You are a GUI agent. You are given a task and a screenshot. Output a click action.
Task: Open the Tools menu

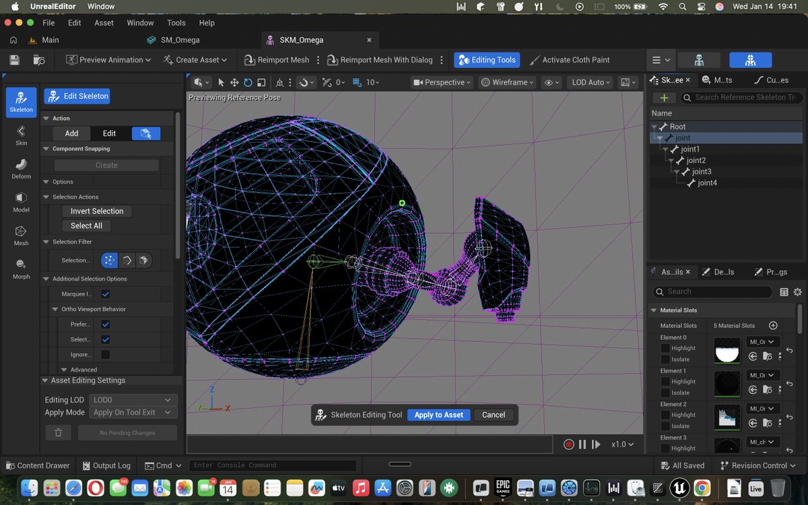pyautogui.click(x=176, y=22)
